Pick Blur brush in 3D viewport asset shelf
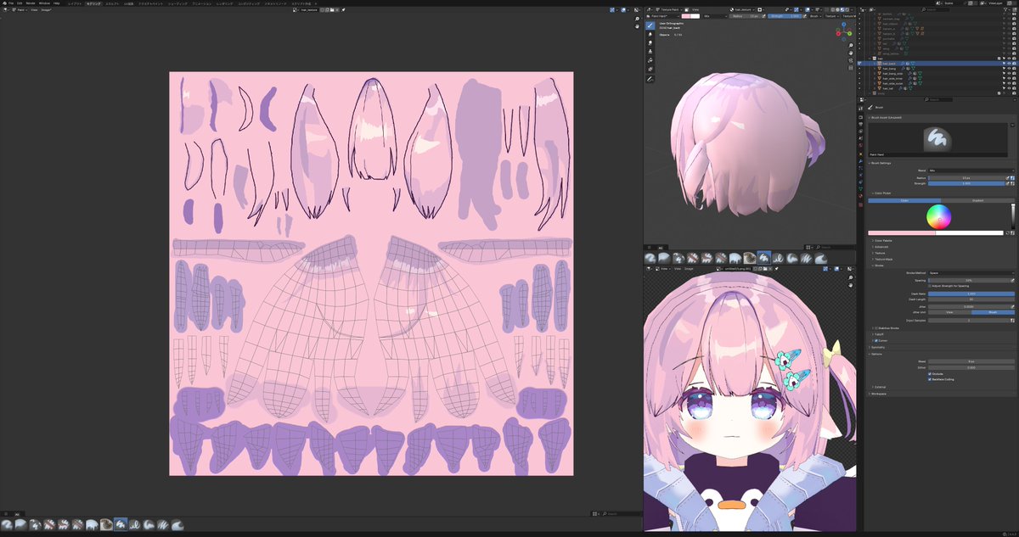 click(x=665, y=256)
